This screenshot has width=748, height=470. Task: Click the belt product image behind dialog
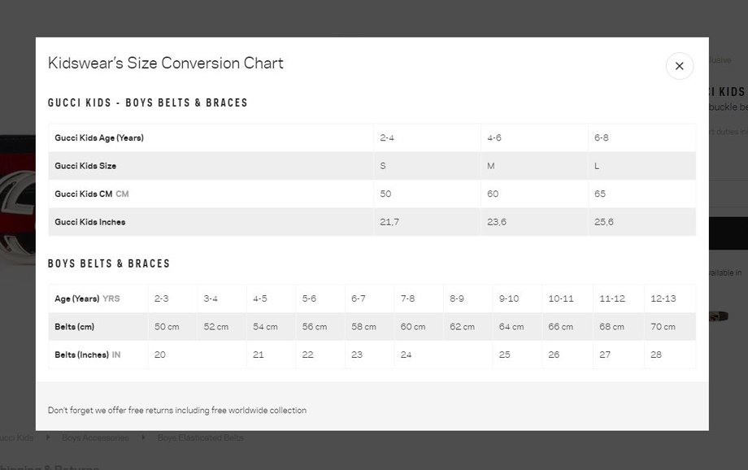pos(18,200)
